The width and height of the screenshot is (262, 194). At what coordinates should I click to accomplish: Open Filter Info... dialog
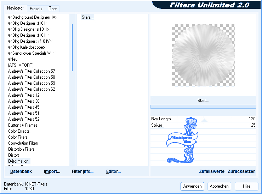tap(82, 171)
